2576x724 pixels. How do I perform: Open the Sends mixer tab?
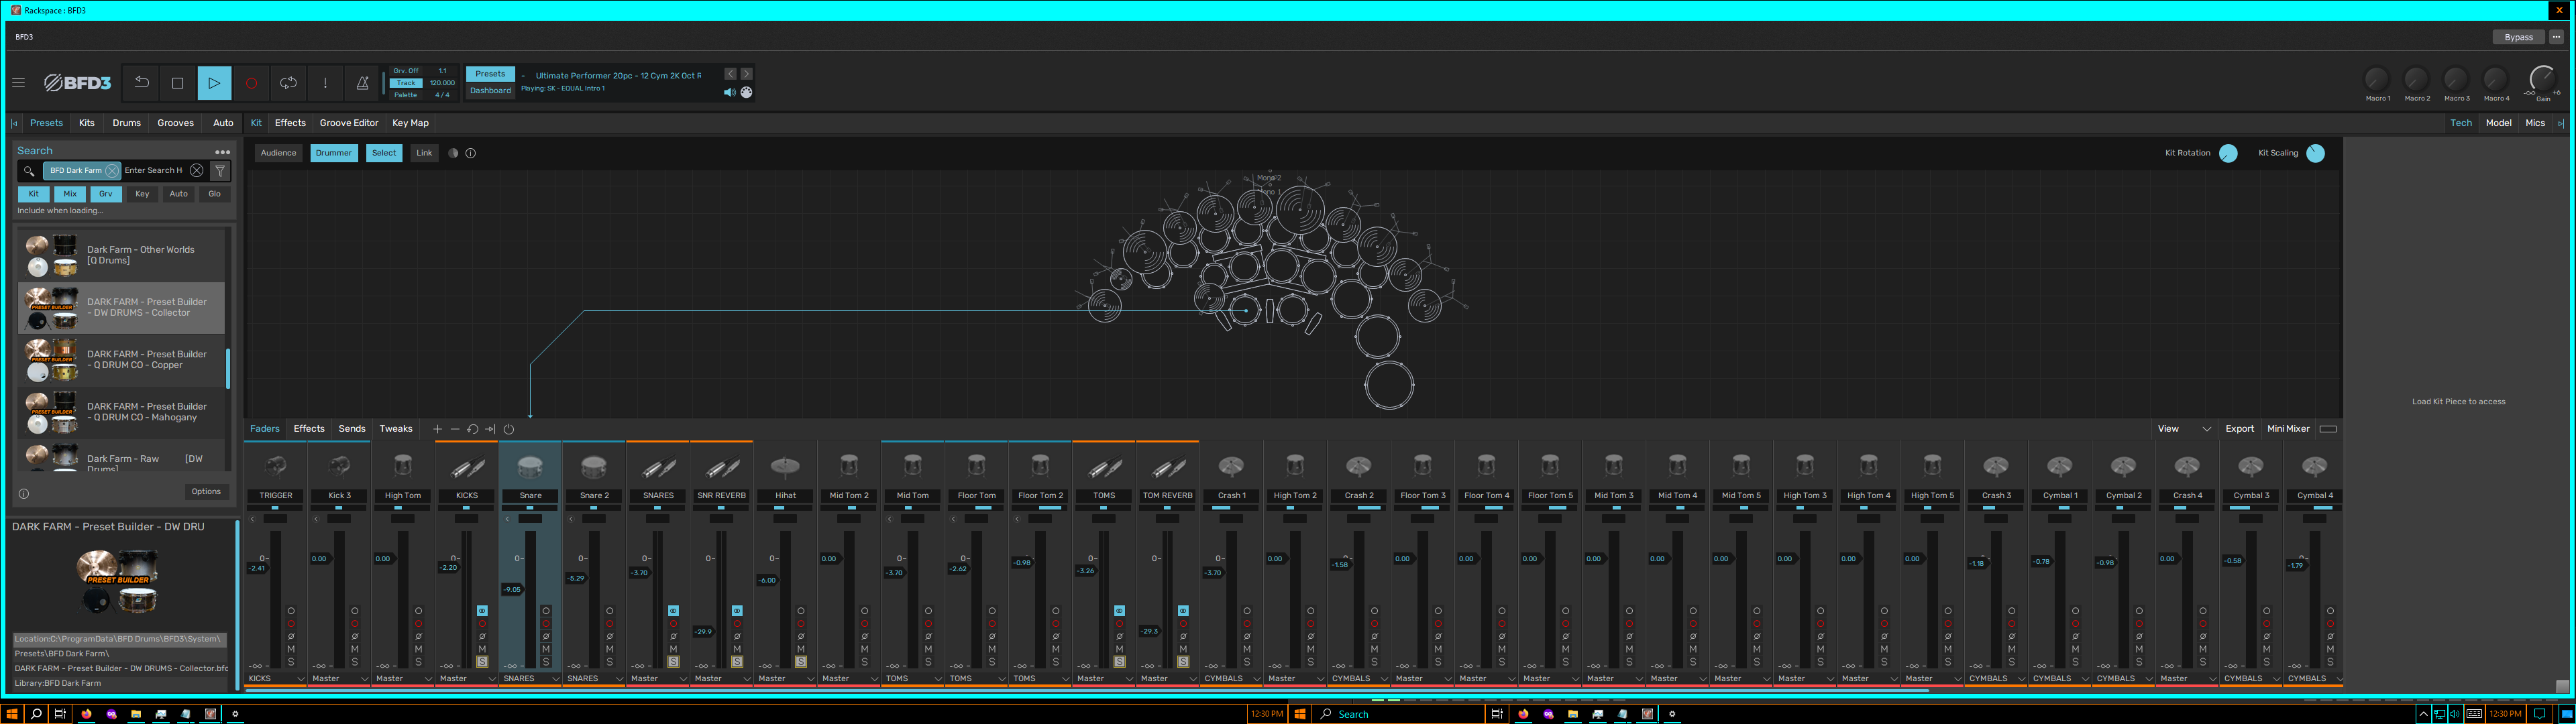point(352,429)
